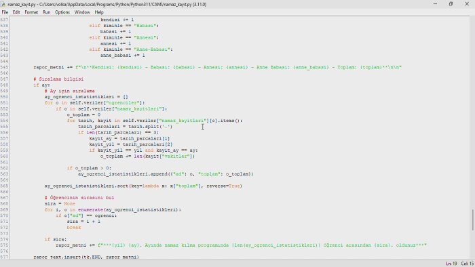Click 'tarih.split' on line 555
The width and height of the screenshot is (475, 267).
pos(144,127)
